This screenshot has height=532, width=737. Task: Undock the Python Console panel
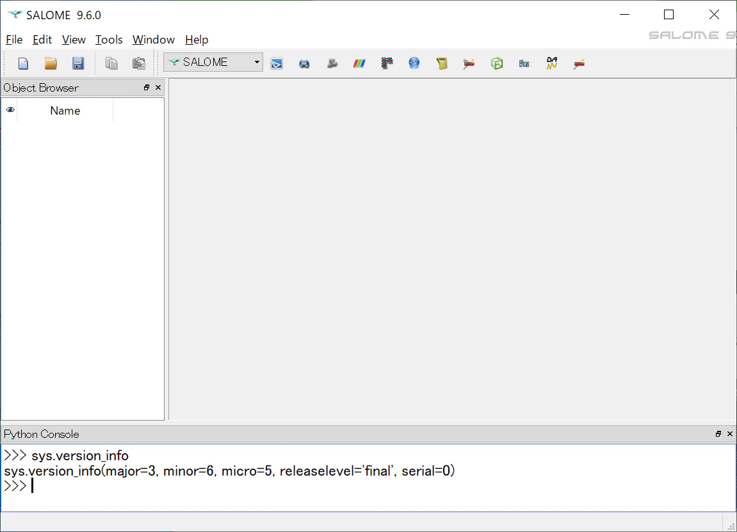(718, 434)
